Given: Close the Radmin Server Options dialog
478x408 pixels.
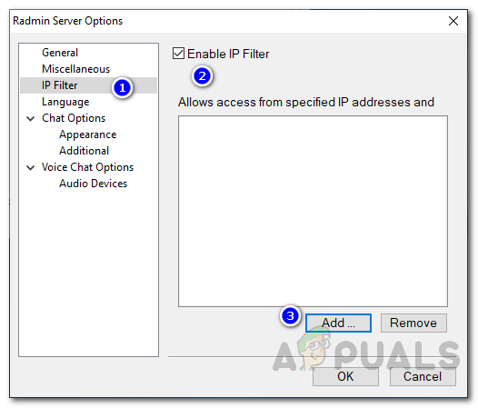Looking at the screenshot, I should pyautogui.click(x=453, y=21).
